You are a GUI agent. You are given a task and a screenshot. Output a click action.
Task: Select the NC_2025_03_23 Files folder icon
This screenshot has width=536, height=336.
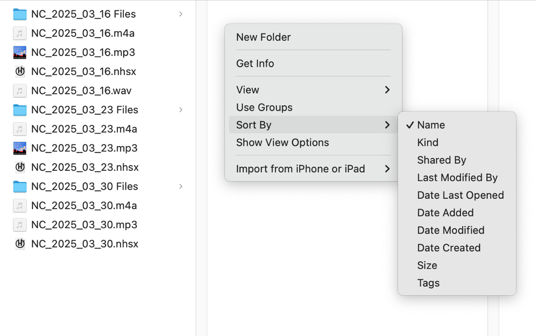tap(20, 110)
